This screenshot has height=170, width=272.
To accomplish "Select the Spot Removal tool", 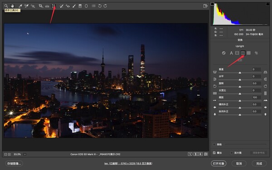I will 61,6.
